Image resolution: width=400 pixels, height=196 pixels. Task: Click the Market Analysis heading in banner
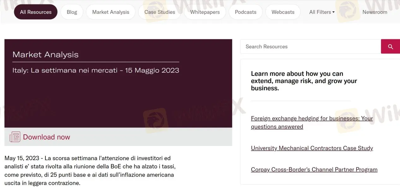(x=45, y=54)
